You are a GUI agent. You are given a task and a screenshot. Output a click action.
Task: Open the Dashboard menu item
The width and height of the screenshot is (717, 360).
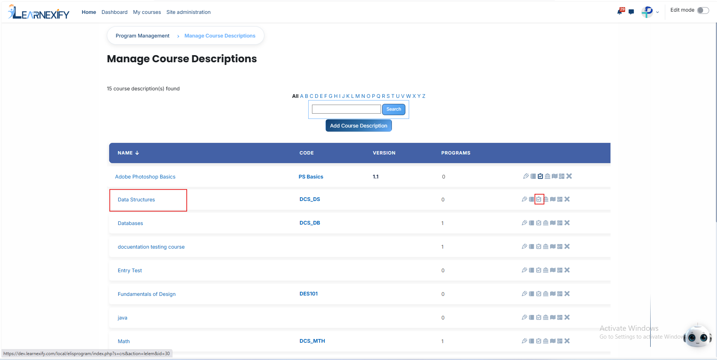(114, 12)
